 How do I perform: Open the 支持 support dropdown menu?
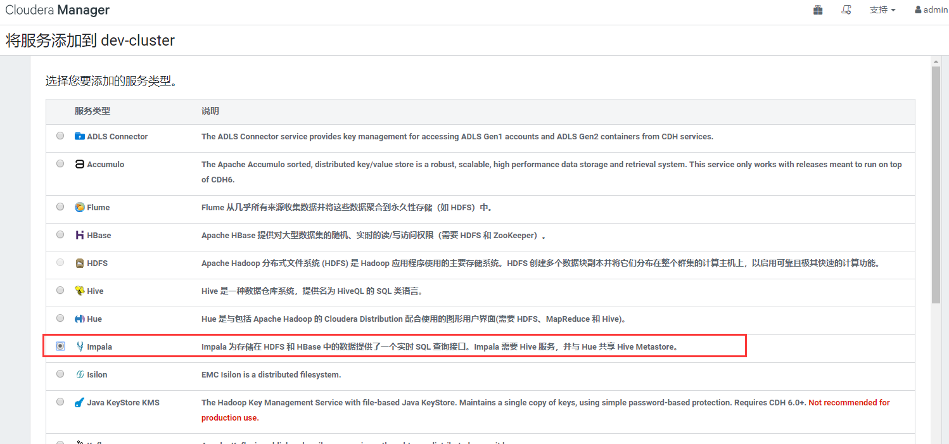coord(882,10)
